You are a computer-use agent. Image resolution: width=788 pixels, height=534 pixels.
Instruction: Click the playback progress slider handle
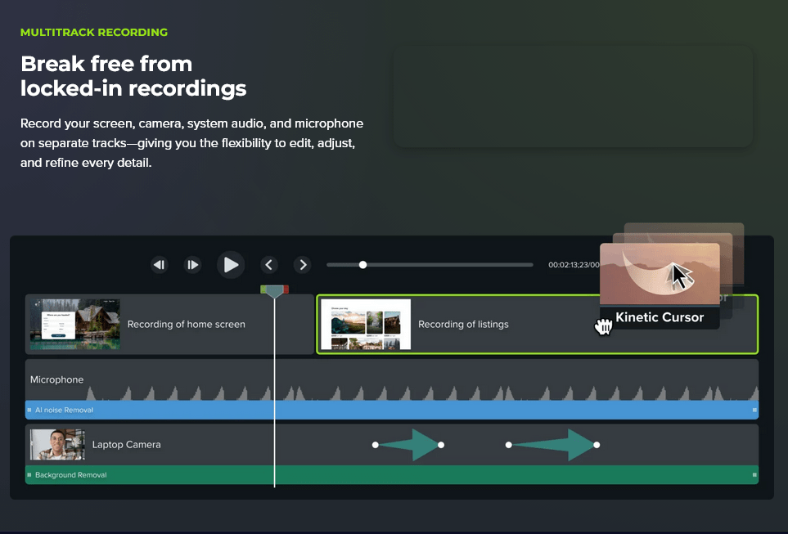(362, 265)
